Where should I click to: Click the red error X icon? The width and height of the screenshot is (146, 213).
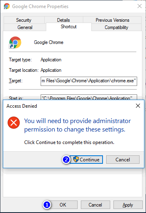point(14,123)
